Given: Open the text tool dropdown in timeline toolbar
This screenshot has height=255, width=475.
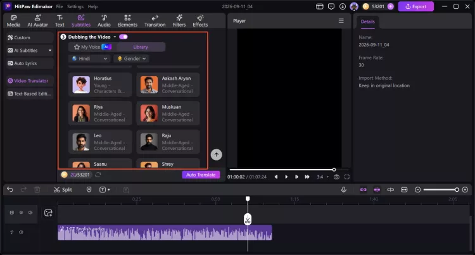Looking at the screenshot, I should [x=104, y=190].
